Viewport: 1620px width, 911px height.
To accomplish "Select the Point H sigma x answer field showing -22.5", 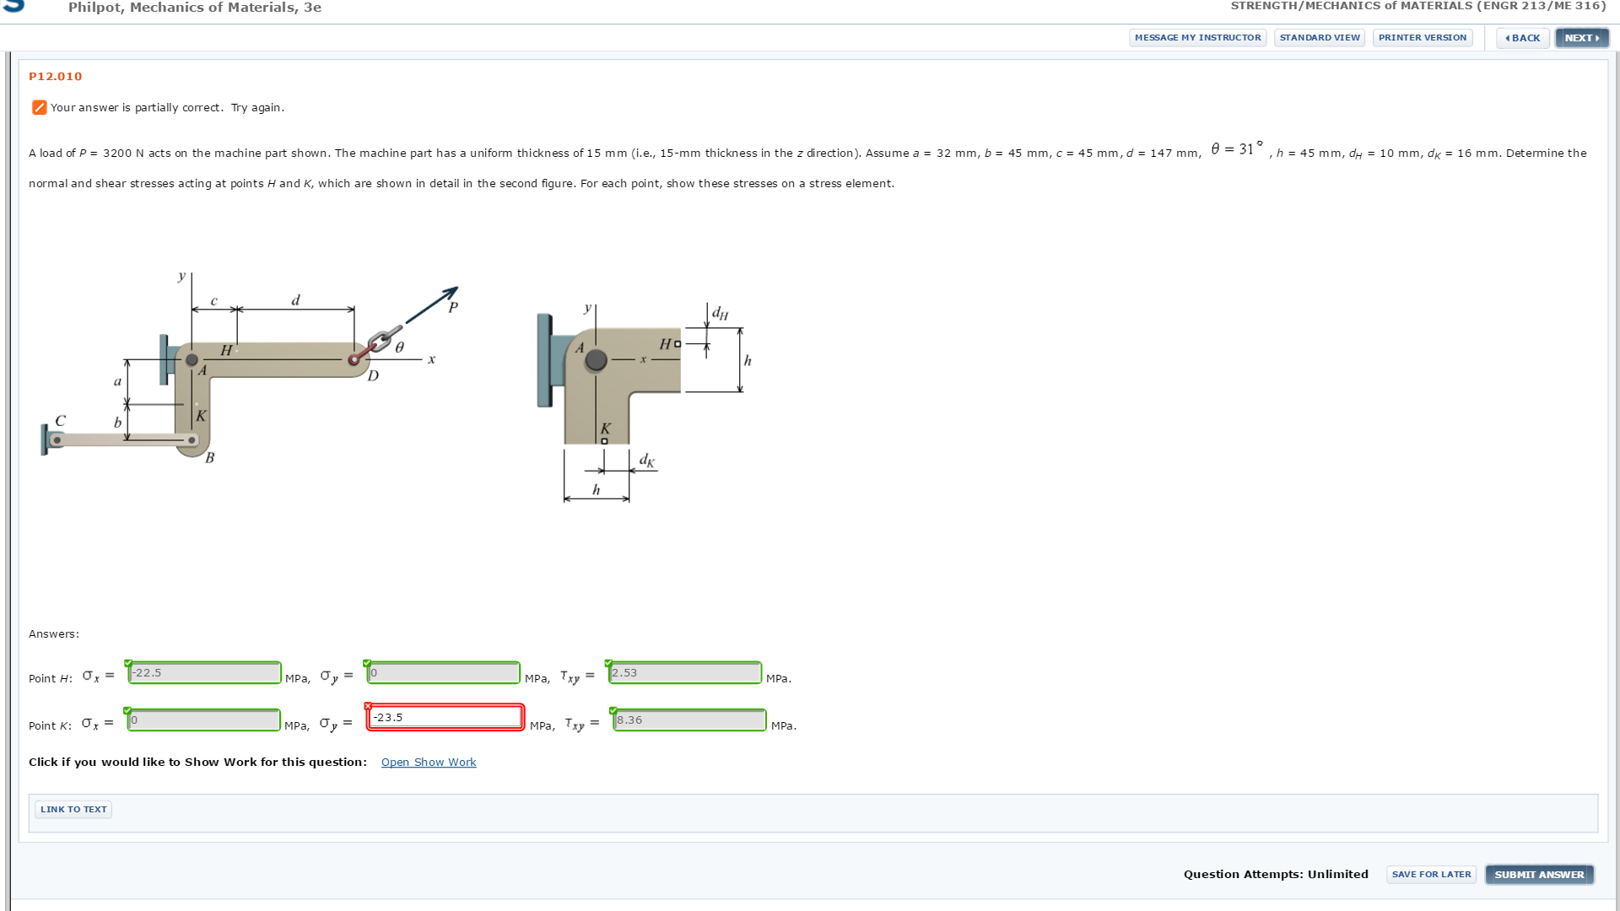I will pos(203,672).
